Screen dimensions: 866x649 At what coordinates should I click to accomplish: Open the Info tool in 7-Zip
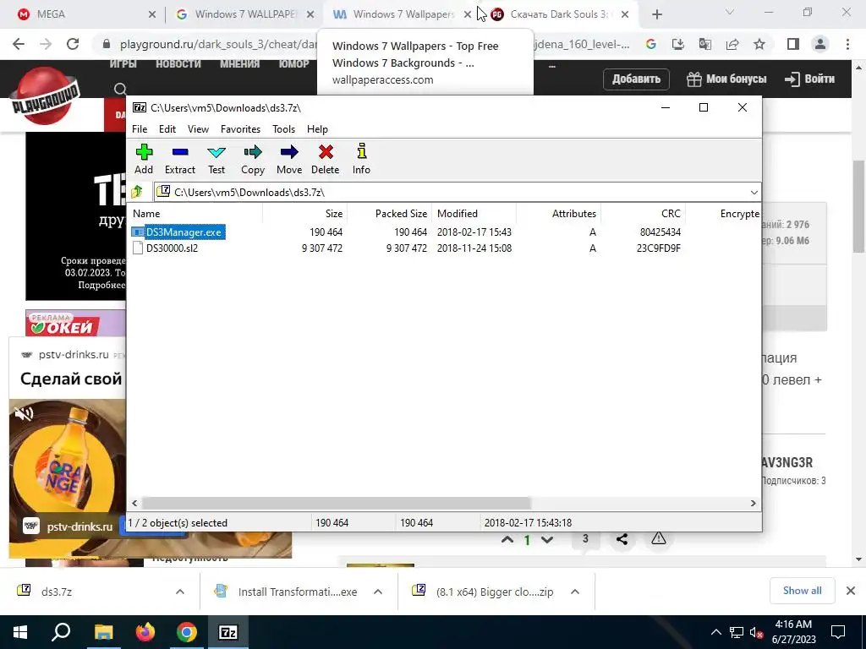point(361,159)
